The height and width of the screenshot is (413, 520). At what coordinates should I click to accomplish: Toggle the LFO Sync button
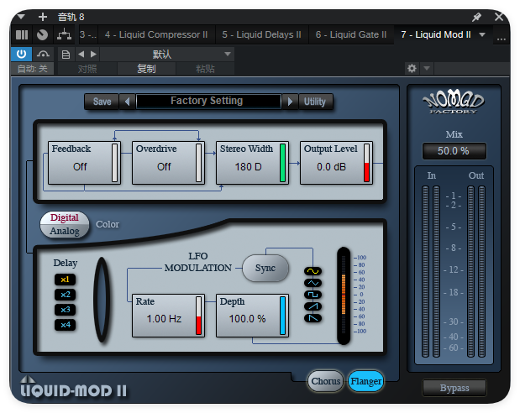pyautogui.click(x=265, y=268)
